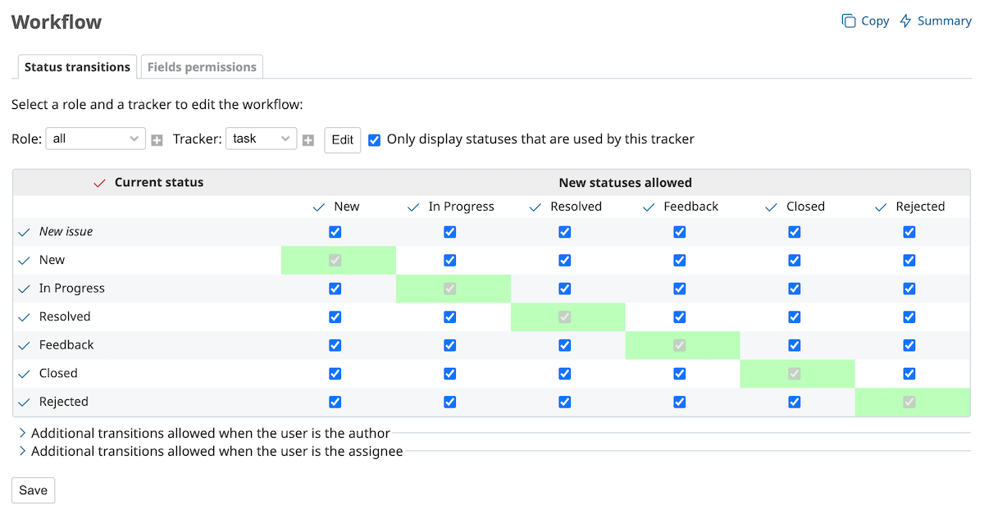Open the Tracker dropdown
Image resolution: width=984 pixels, height=514 pixels.
pyautogui.click(x=261, y=139)
